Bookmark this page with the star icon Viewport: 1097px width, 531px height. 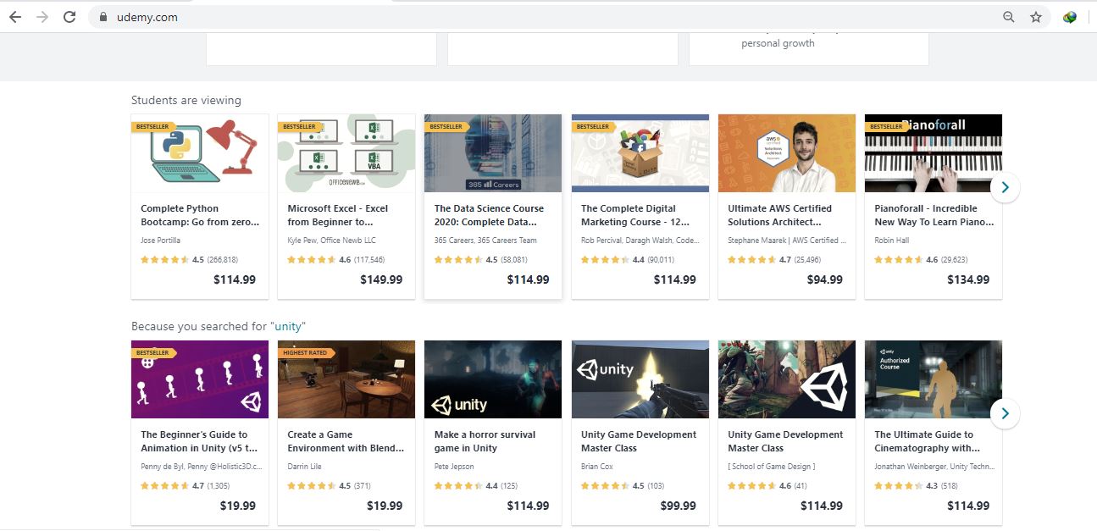click(x=1035, y=17)
